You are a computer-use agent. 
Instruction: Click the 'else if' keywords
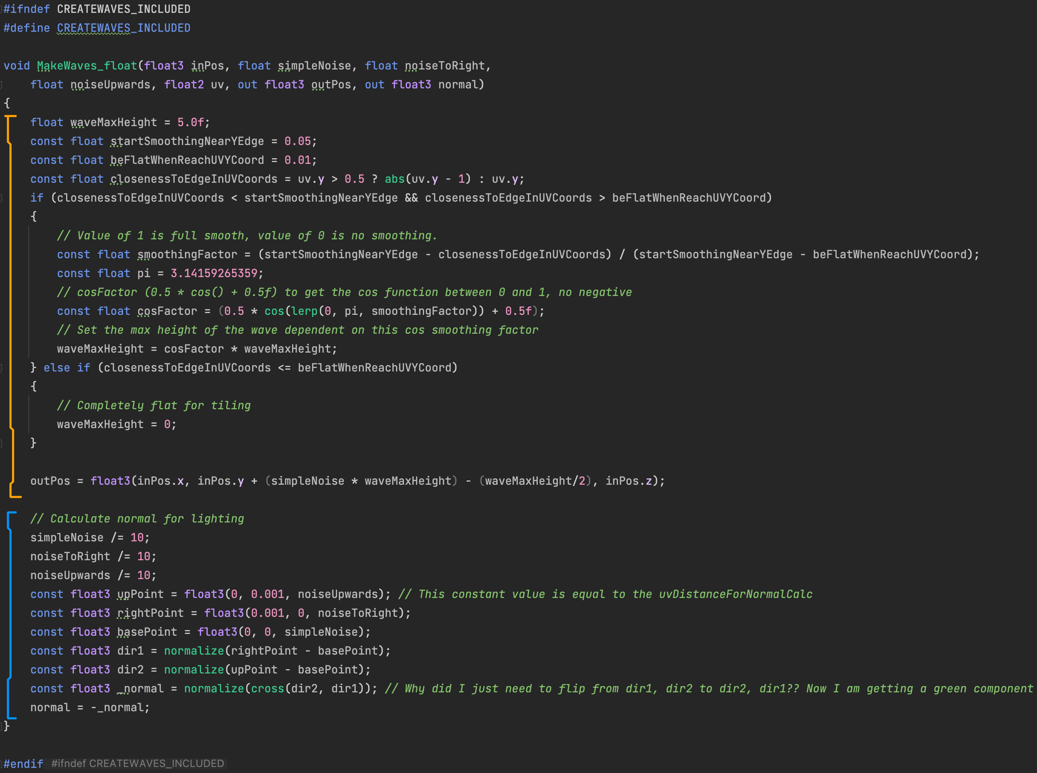(67, 368)
